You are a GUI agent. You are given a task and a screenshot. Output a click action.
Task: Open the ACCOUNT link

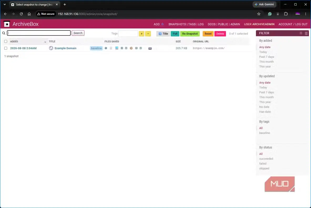285,24
